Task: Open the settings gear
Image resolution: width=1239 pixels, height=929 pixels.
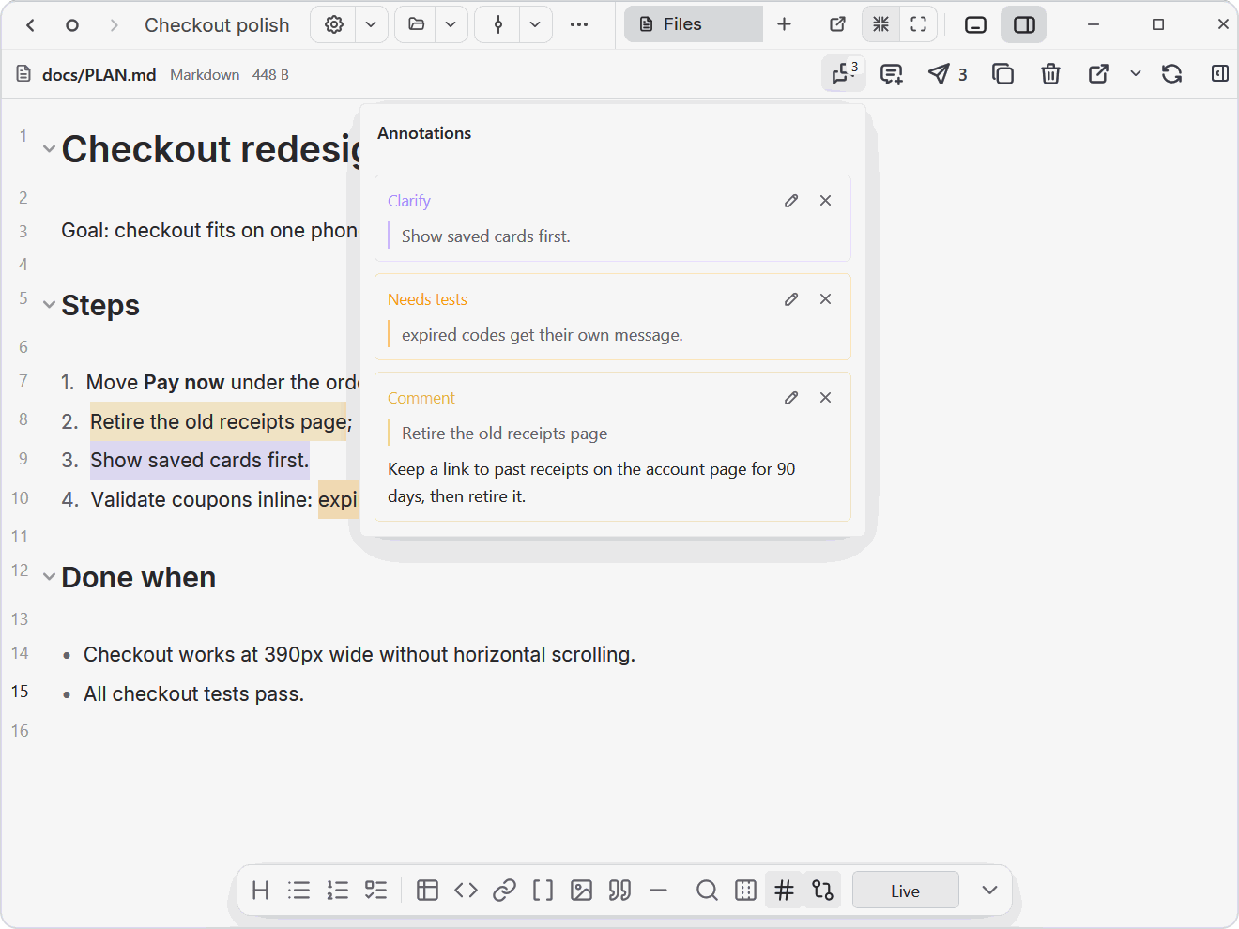Action: [334, 24]
